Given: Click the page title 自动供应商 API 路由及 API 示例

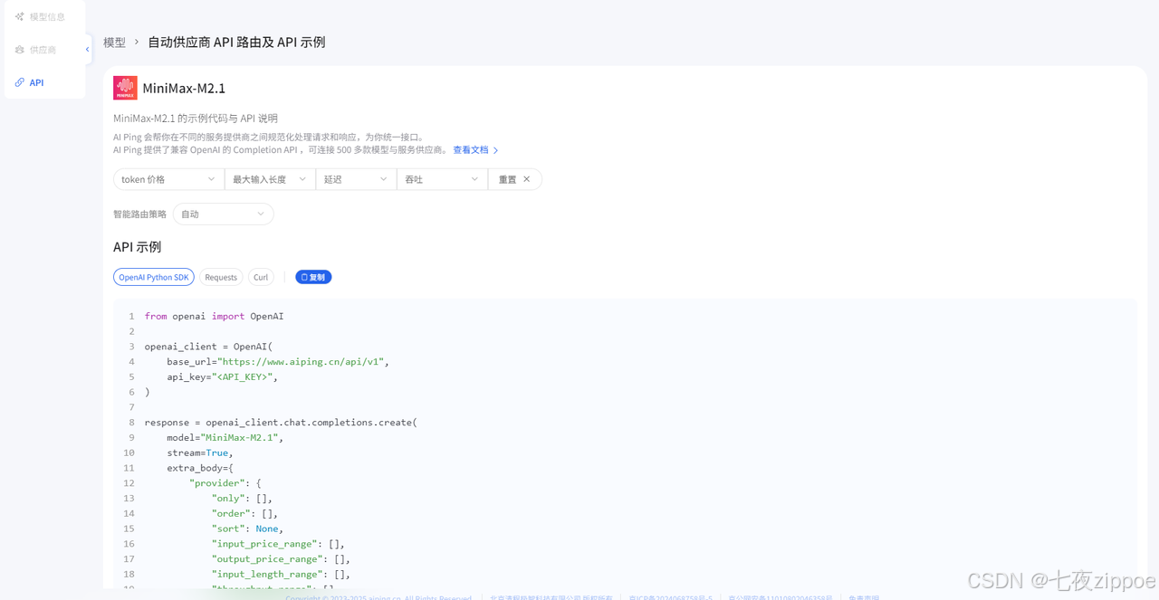Looking at the screenshot, I should [236, 43].
